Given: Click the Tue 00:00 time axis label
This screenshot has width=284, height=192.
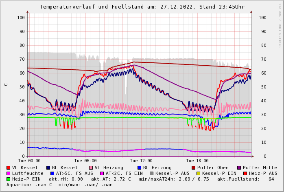Looking at the screenshot, I should (29, 161).
